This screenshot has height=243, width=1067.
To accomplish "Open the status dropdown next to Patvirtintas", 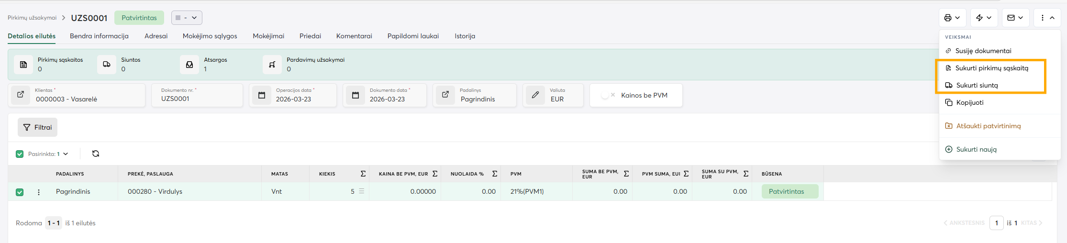I will (x=187, y=18).
